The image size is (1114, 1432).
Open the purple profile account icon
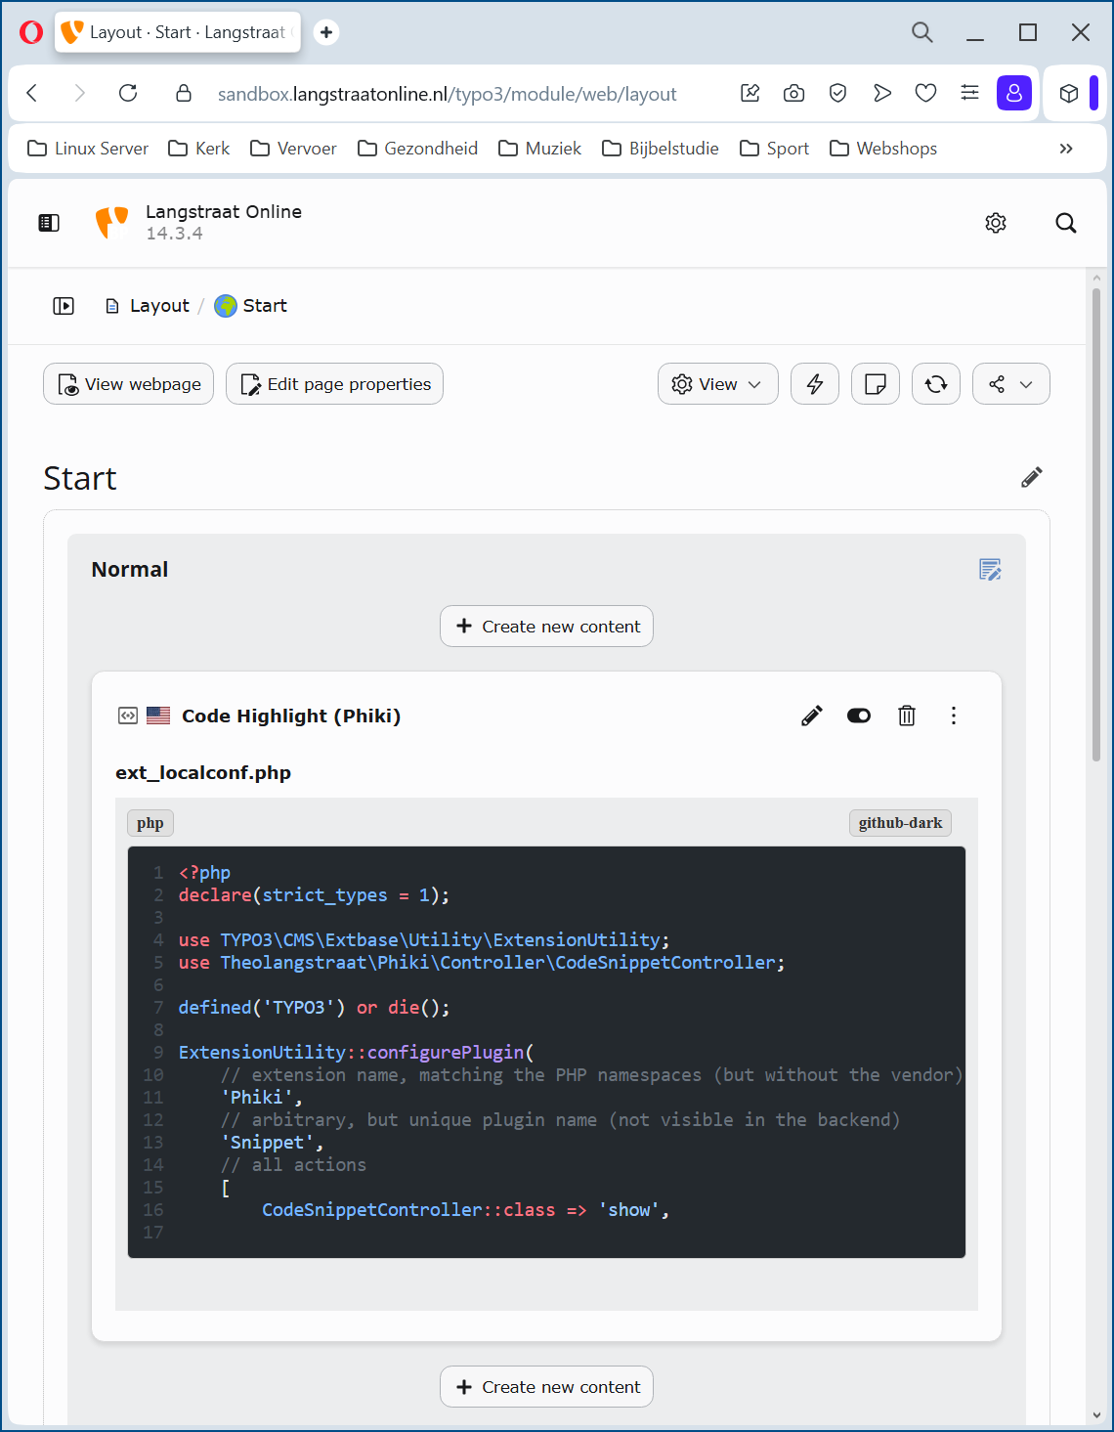(x=1014, y=93)
